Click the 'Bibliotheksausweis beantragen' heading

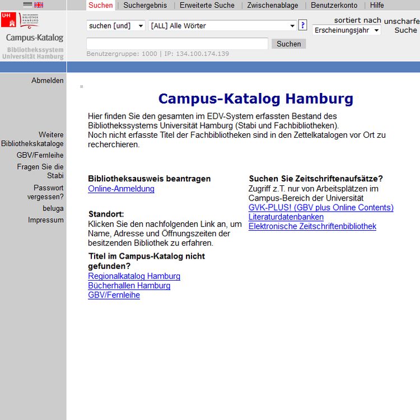[x=150, y=179]
